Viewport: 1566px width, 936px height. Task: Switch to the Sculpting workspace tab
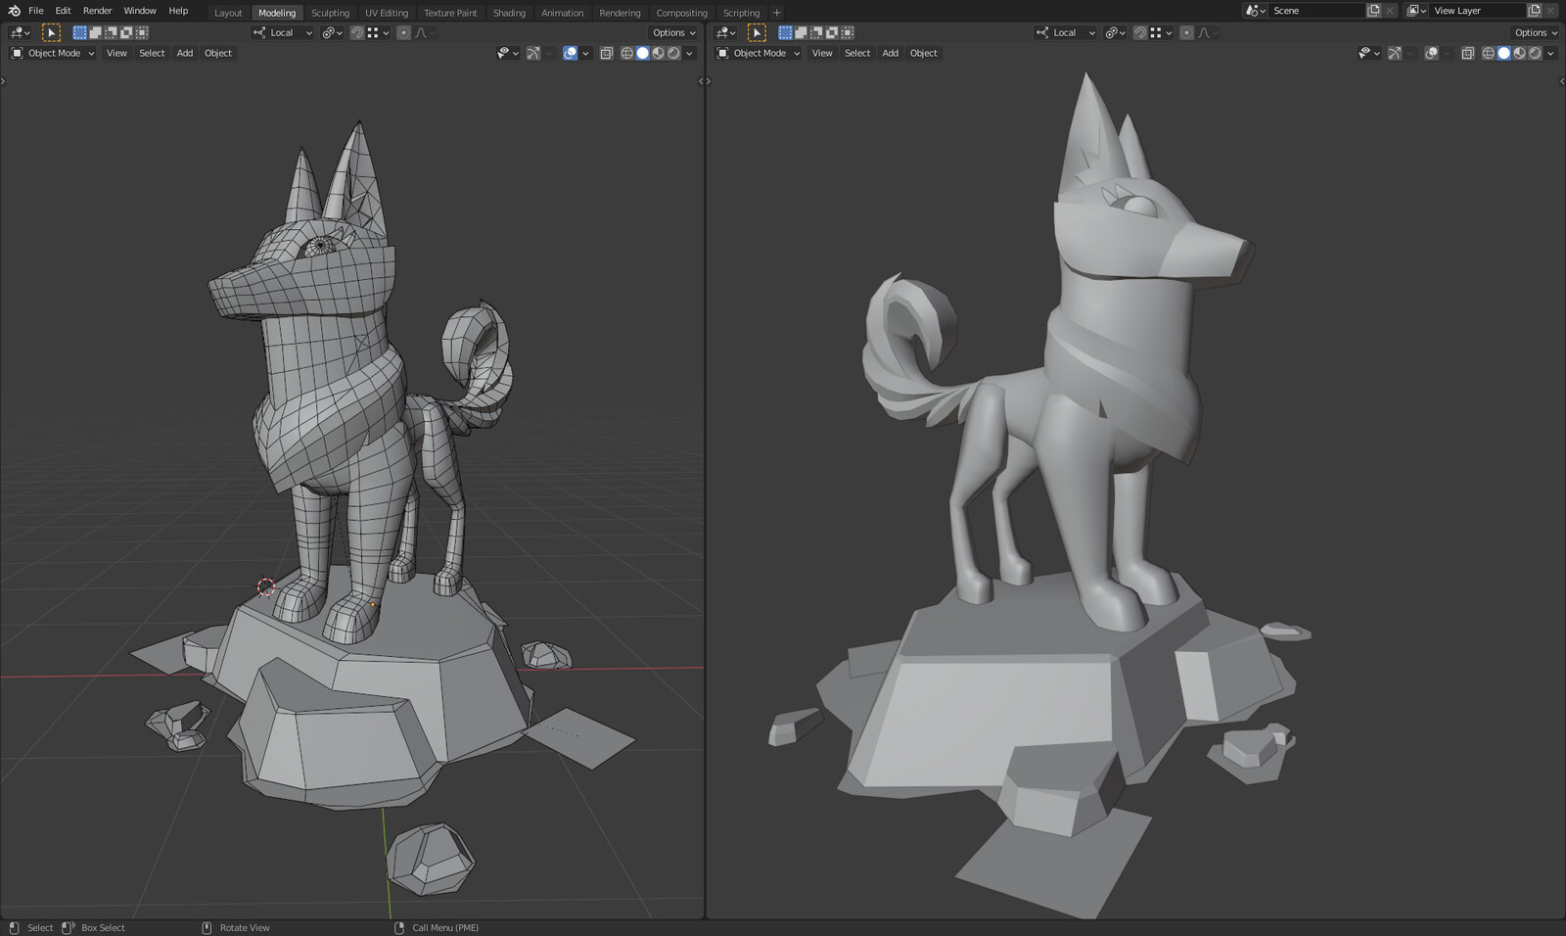[330, 13]
